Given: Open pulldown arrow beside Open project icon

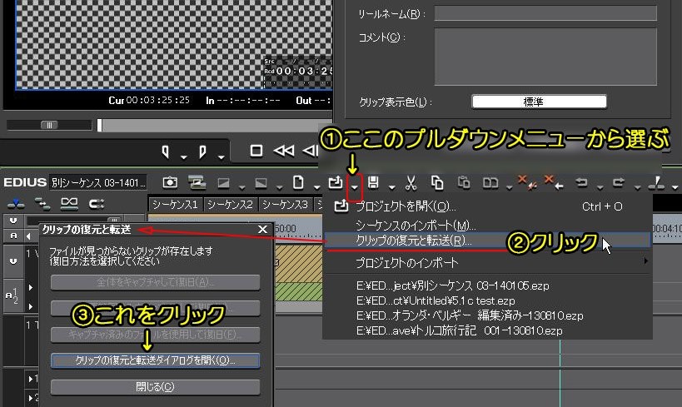Looking at the screenshot, I should pyautogui.click(x=355, y=186).
